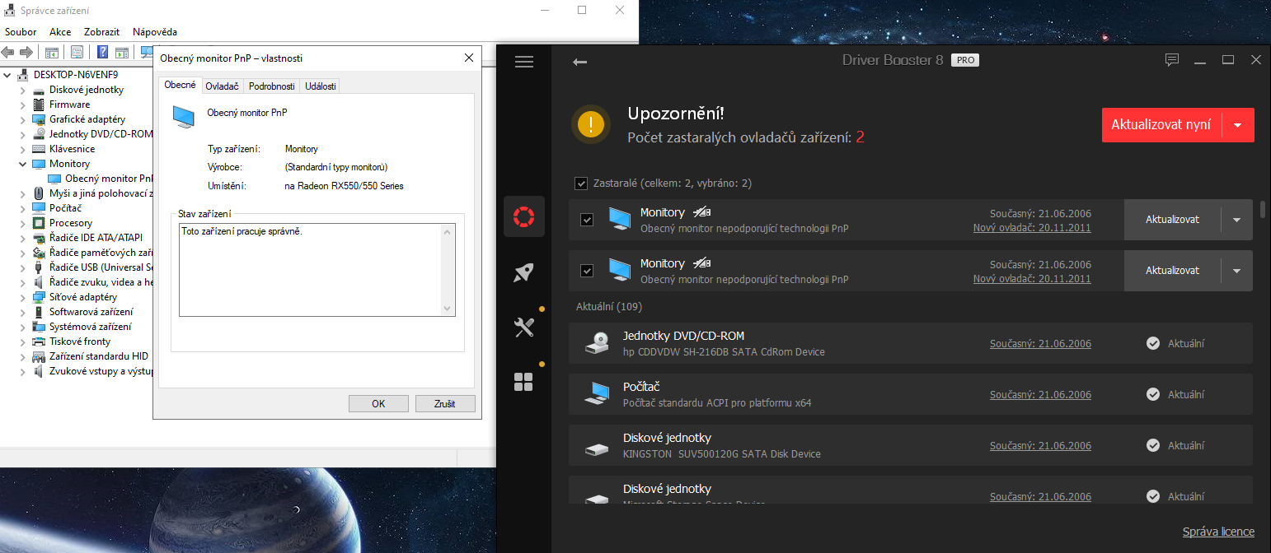1271x553 pixels.
Task: Untick the first Monitory driver checkbox
Action: 587,220
